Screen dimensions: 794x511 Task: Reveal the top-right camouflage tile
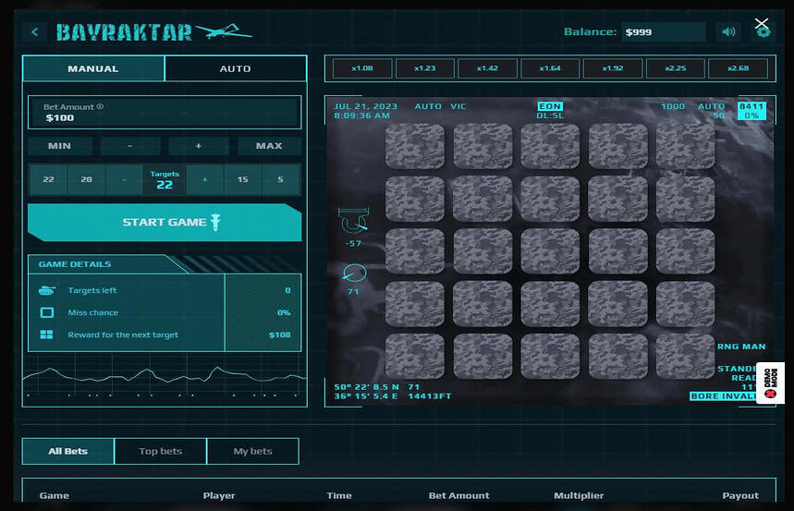pyautogui.click(x=686, y=146)
